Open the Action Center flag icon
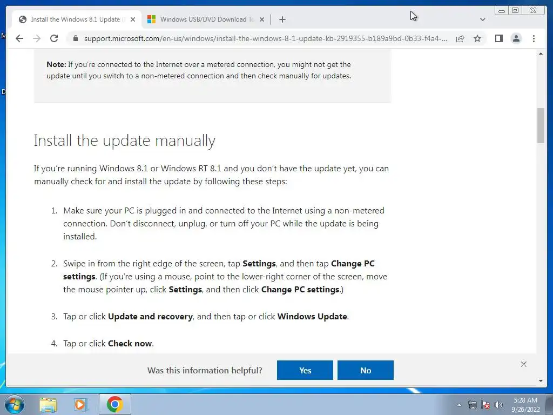Screen dimensions: 553x415 [x=485, y=405]
